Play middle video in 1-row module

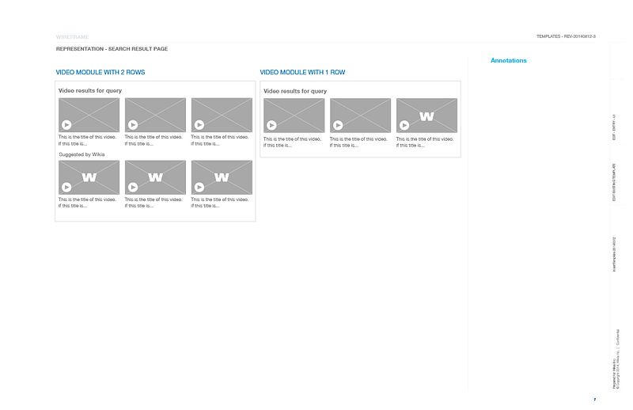click(338, 125)
